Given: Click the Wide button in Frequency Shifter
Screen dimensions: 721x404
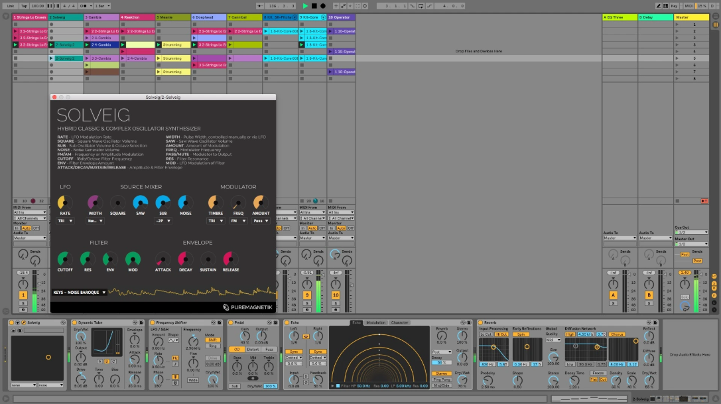Looking at the screenshot, I should (x=192, y=380).
